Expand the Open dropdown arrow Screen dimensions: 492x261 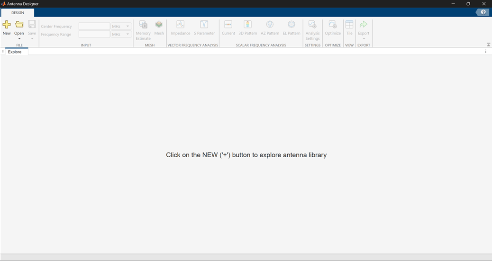pos(19,38)
